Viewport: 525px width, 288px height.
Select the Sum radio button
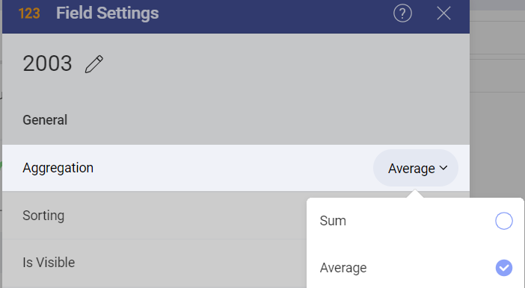[504, 221]
